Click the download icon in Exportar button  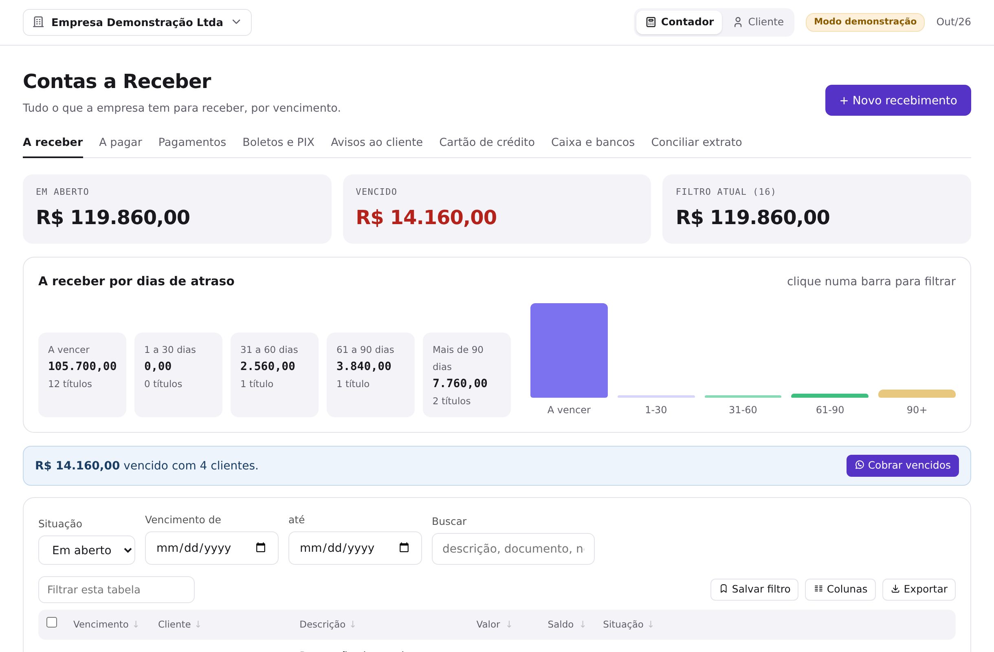coord(895,589)
